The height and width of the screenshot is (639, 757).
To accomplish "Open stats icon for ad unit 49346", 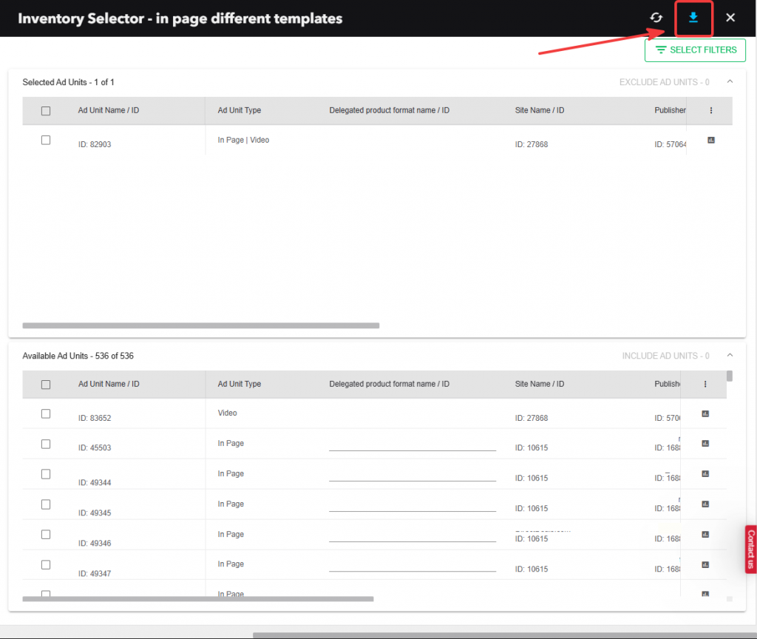I will (705, 534).
